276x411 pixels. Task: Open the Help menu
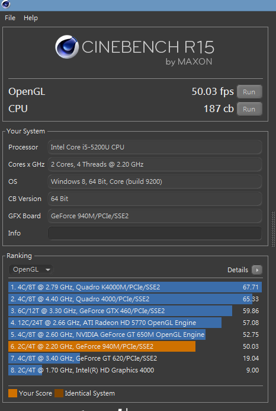[31, 18]
